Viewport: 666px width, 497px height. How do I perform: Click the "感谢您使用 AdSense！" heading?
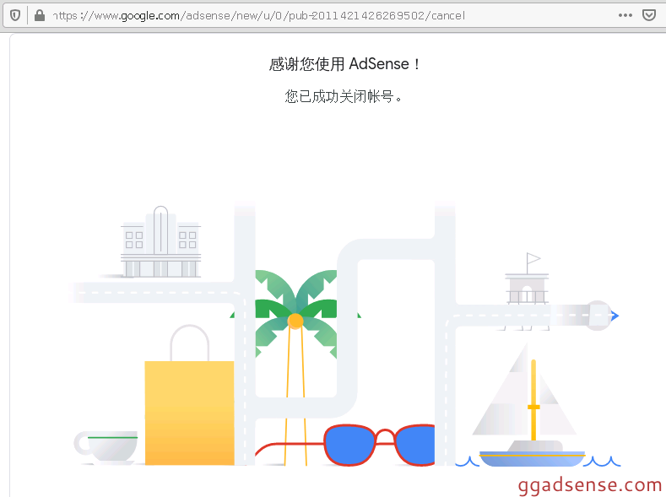click(344, 64)
